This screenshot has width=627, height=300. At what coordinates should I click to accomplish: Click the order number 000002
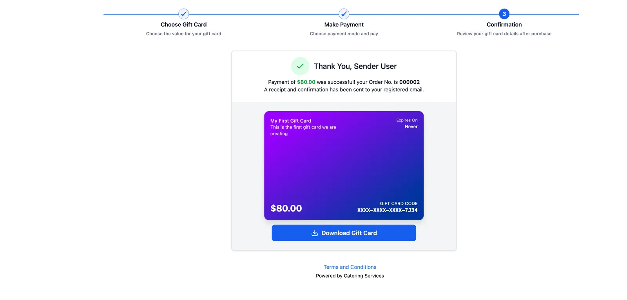[410, 82]
